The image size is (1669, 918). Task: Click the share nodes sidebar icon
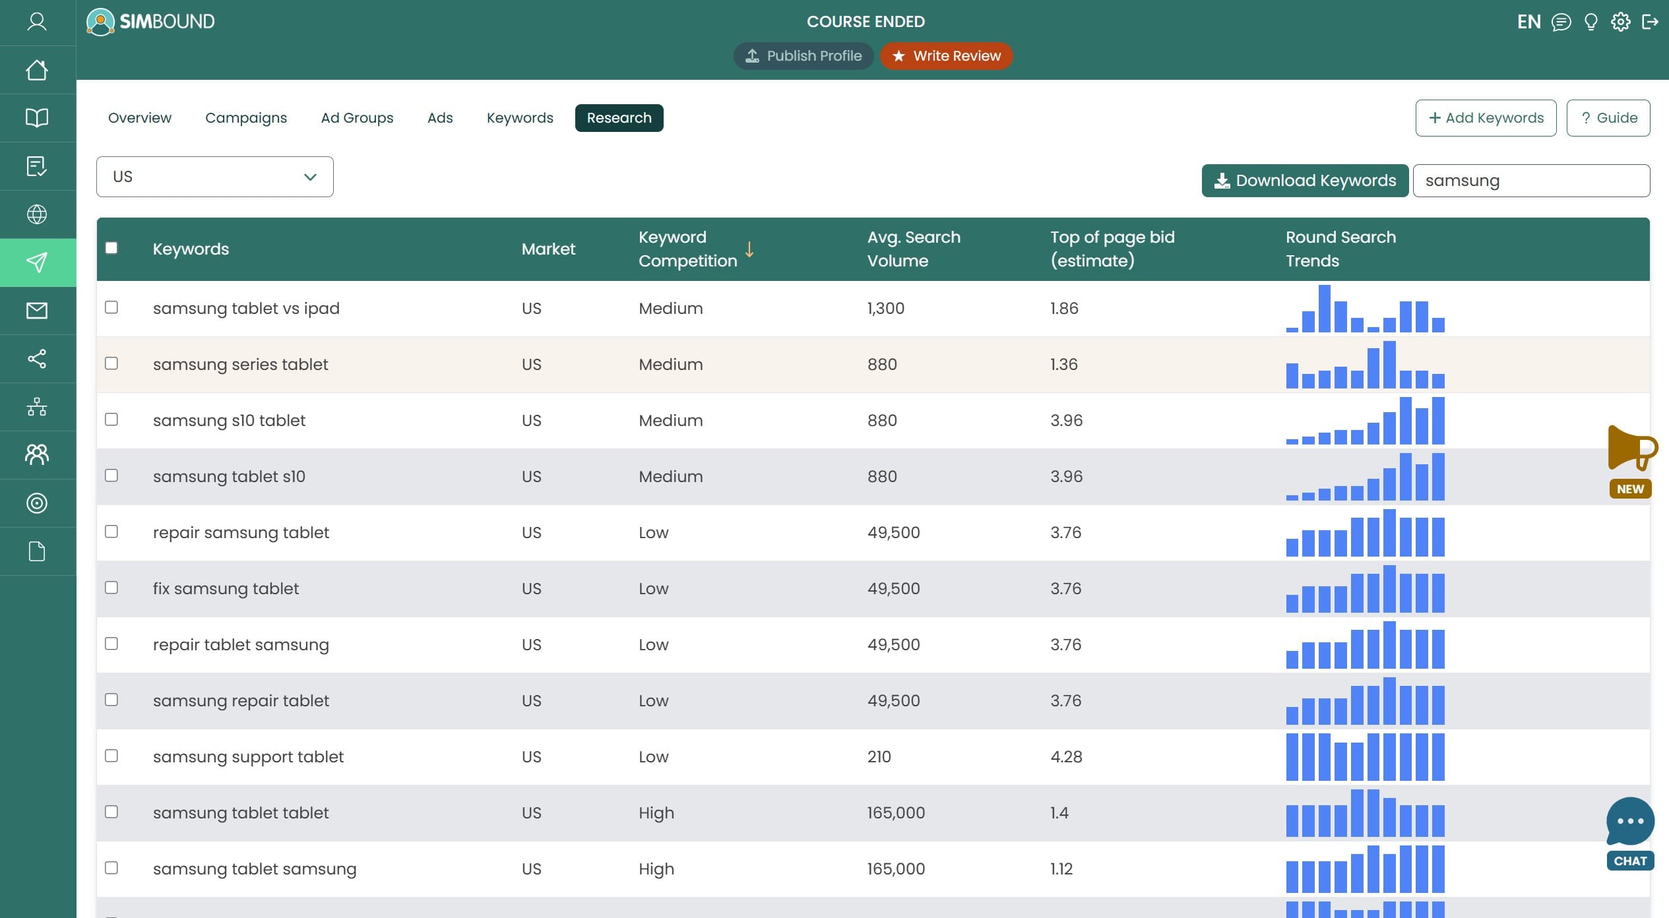pos(37,359)
